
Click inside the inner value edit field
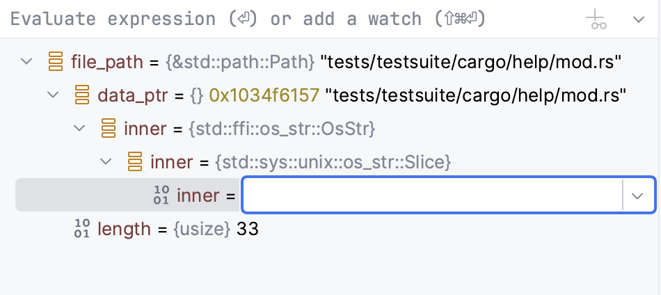coord(431,196)
